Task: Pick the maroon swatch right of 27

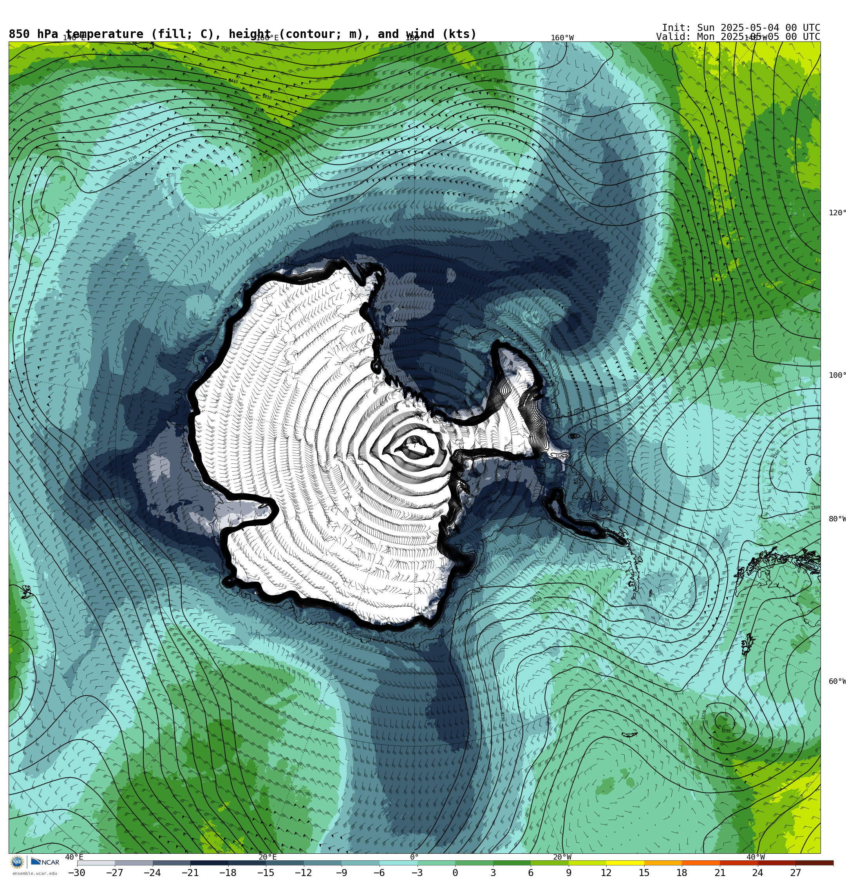Action: pos(815,863)
